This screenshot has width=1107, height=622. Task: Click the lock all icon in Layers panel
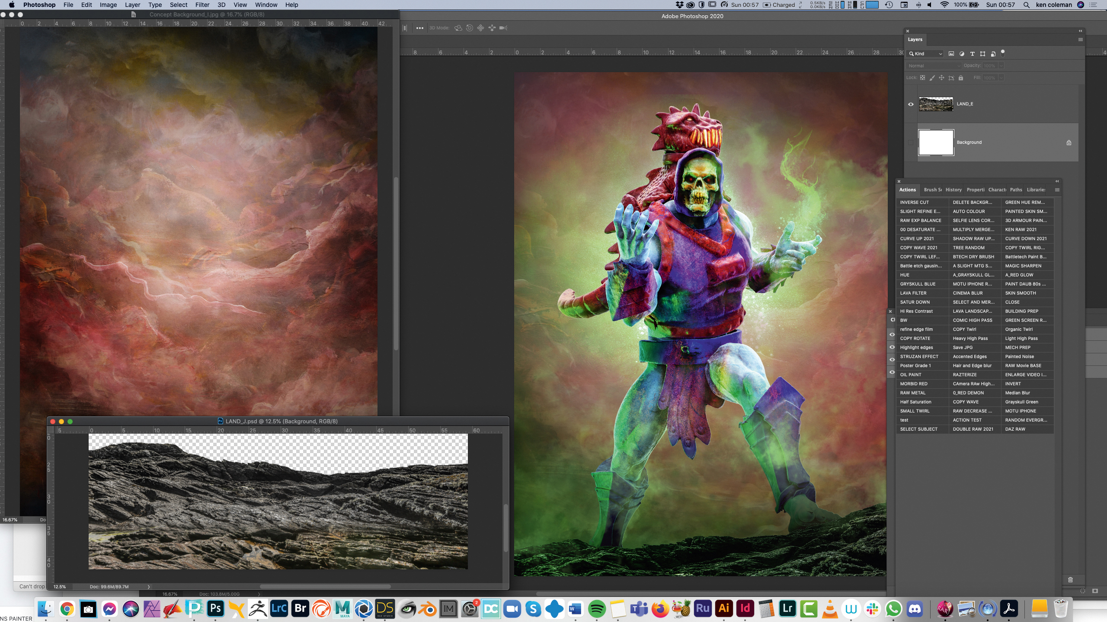tap(961, 78)
